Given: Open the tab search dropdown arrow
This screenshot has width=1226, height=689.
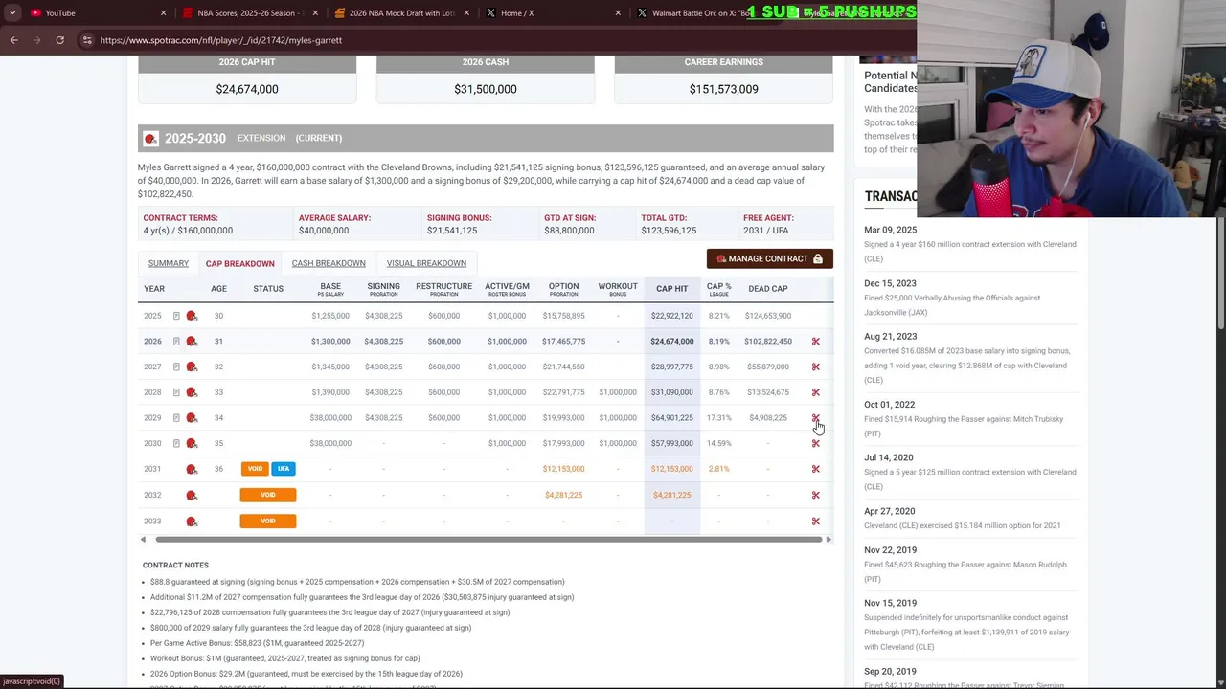Looking at the screenshot, I should pyautogui.click(x=12, y=12).
